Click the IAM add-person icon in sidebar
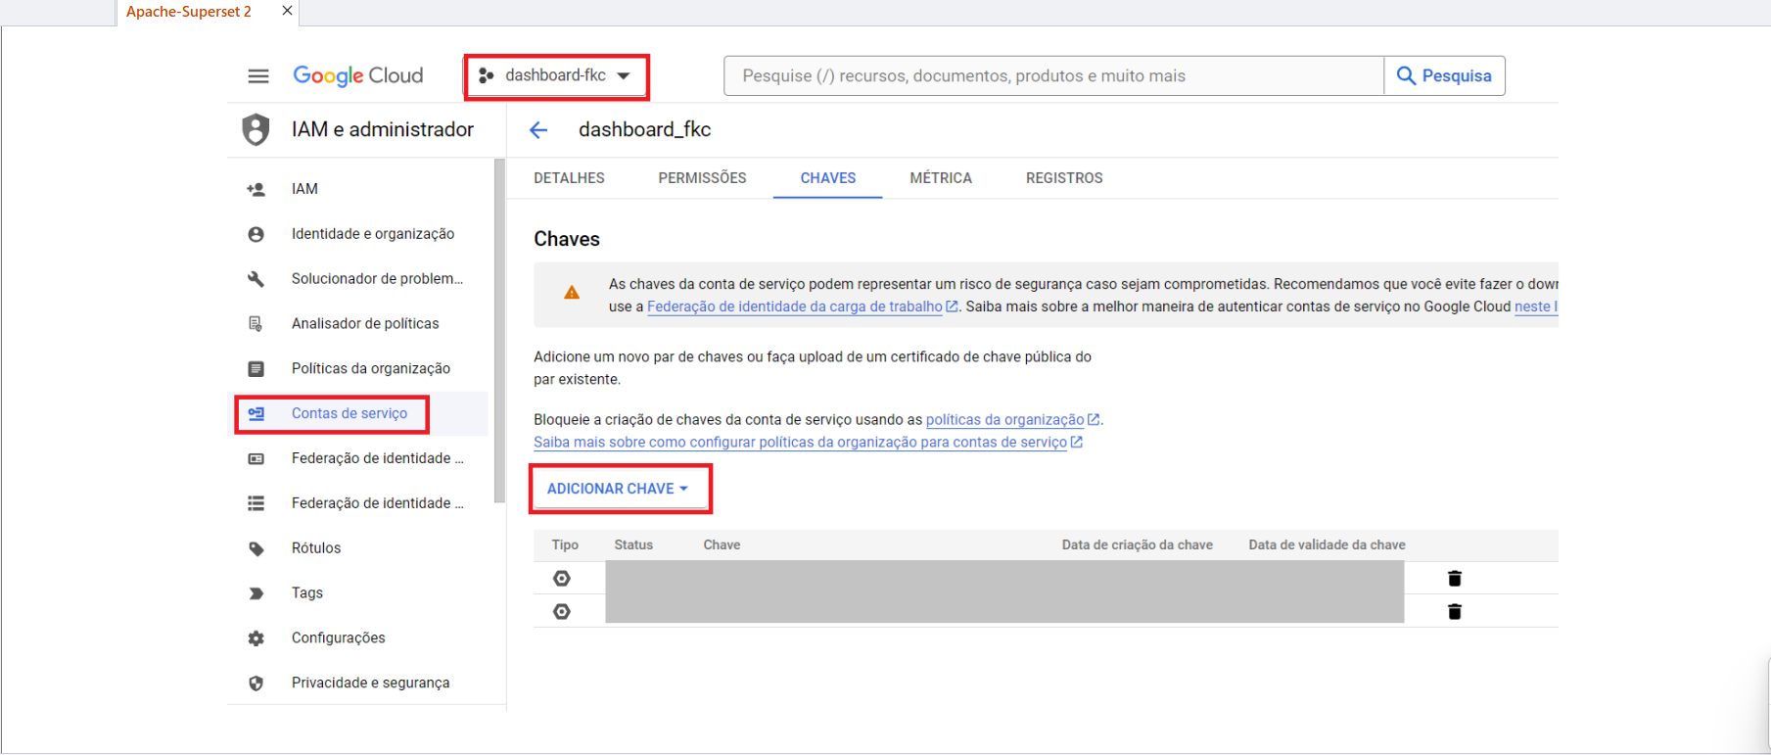The width and height of the screenshot is (1771, 755). click(256, 189)
